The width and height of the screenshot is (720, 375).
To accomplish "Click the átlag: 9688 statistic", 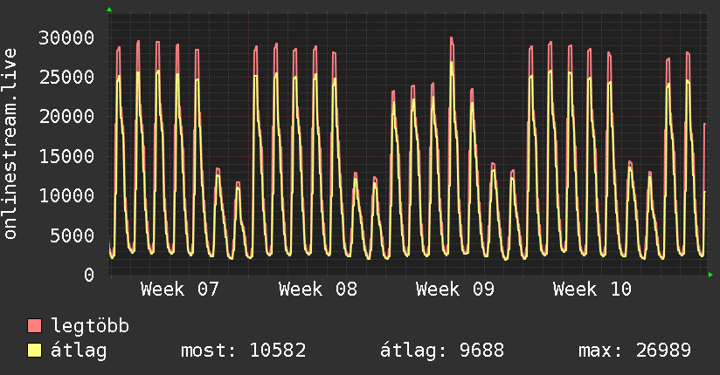I will [x=442, y=351].
